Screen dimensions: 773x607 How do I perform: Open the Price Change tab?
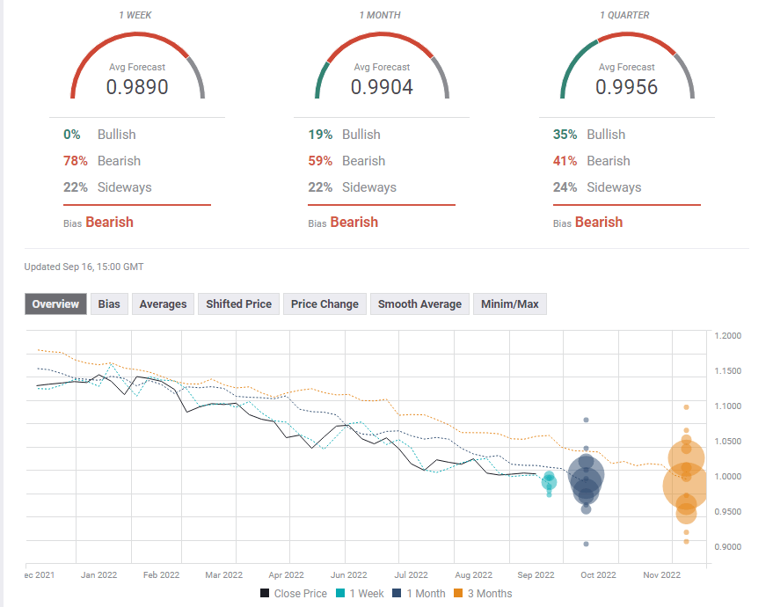pos(325,304)
